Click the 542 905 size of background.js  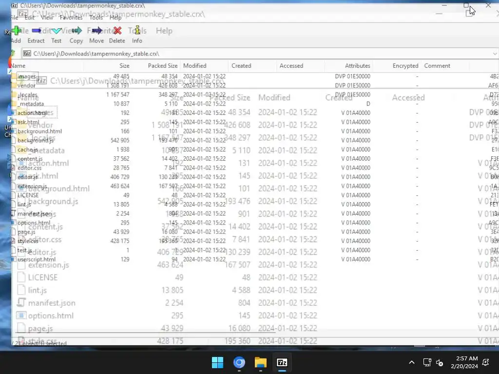pos(120,141)
